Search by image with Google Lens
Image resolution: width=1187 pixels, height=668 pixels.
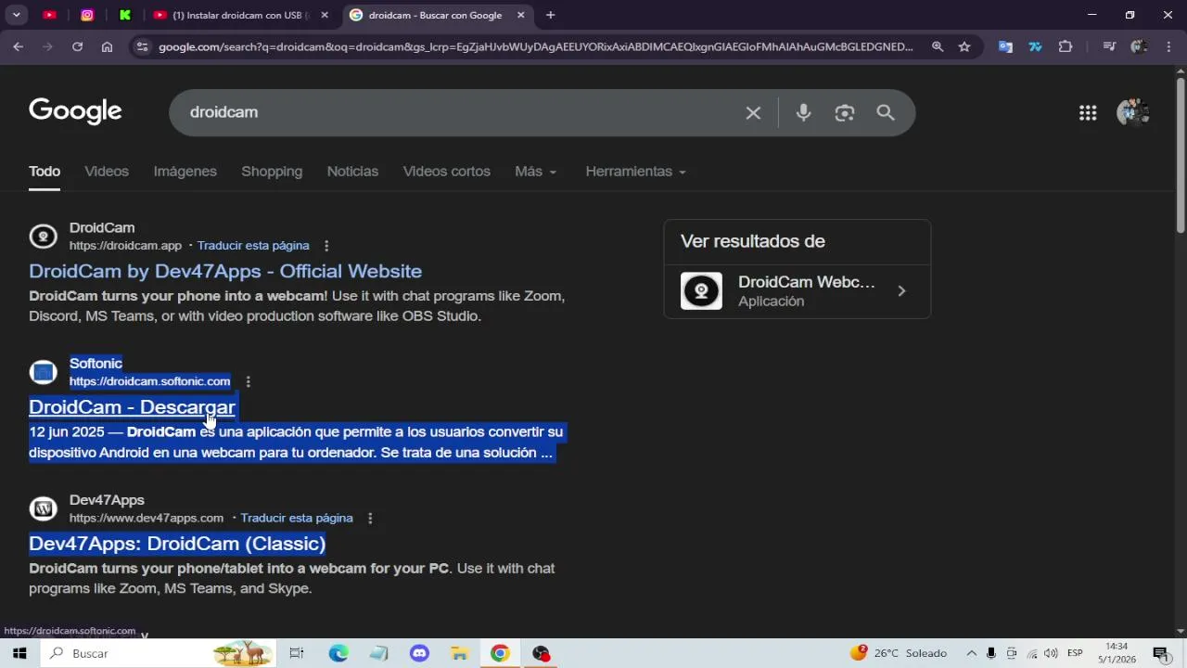click(x=844, y=112)
